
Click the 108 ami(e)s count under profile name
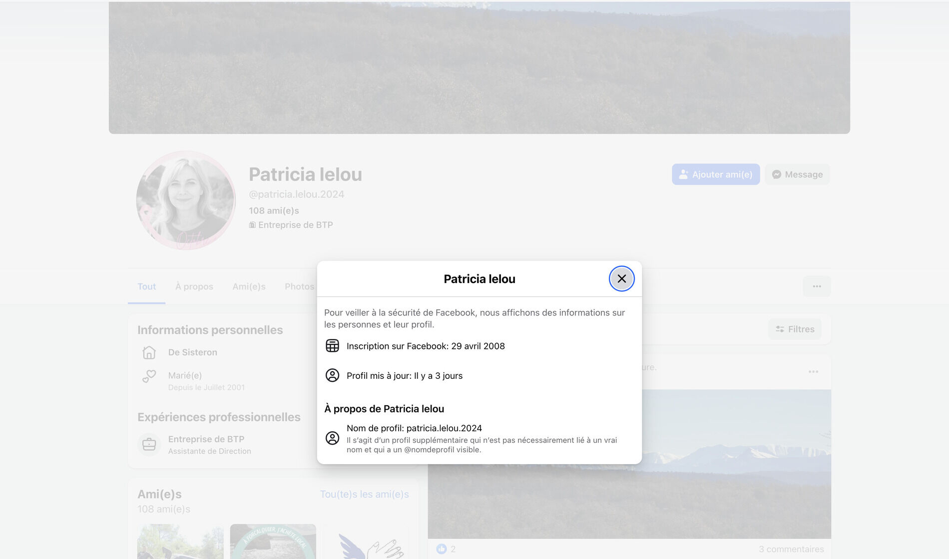click(x=274, y=211)
